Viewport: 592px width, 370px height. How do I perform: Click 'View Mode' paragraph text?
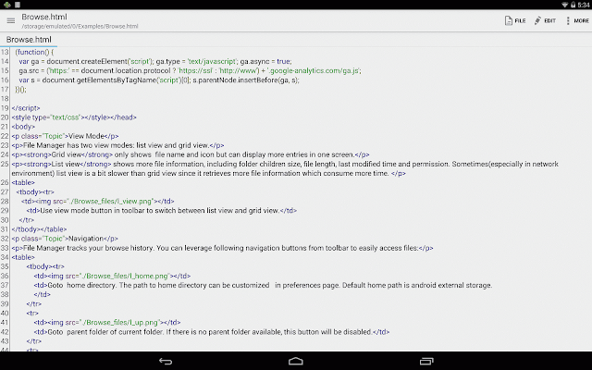[86, 136]
